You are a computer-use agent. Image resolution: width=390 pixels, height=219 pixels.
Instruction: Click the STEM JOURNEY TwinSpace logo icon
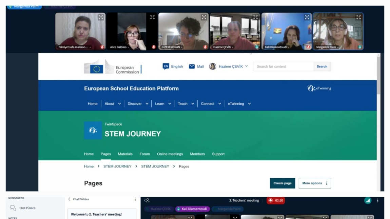[x=93, y=131]
